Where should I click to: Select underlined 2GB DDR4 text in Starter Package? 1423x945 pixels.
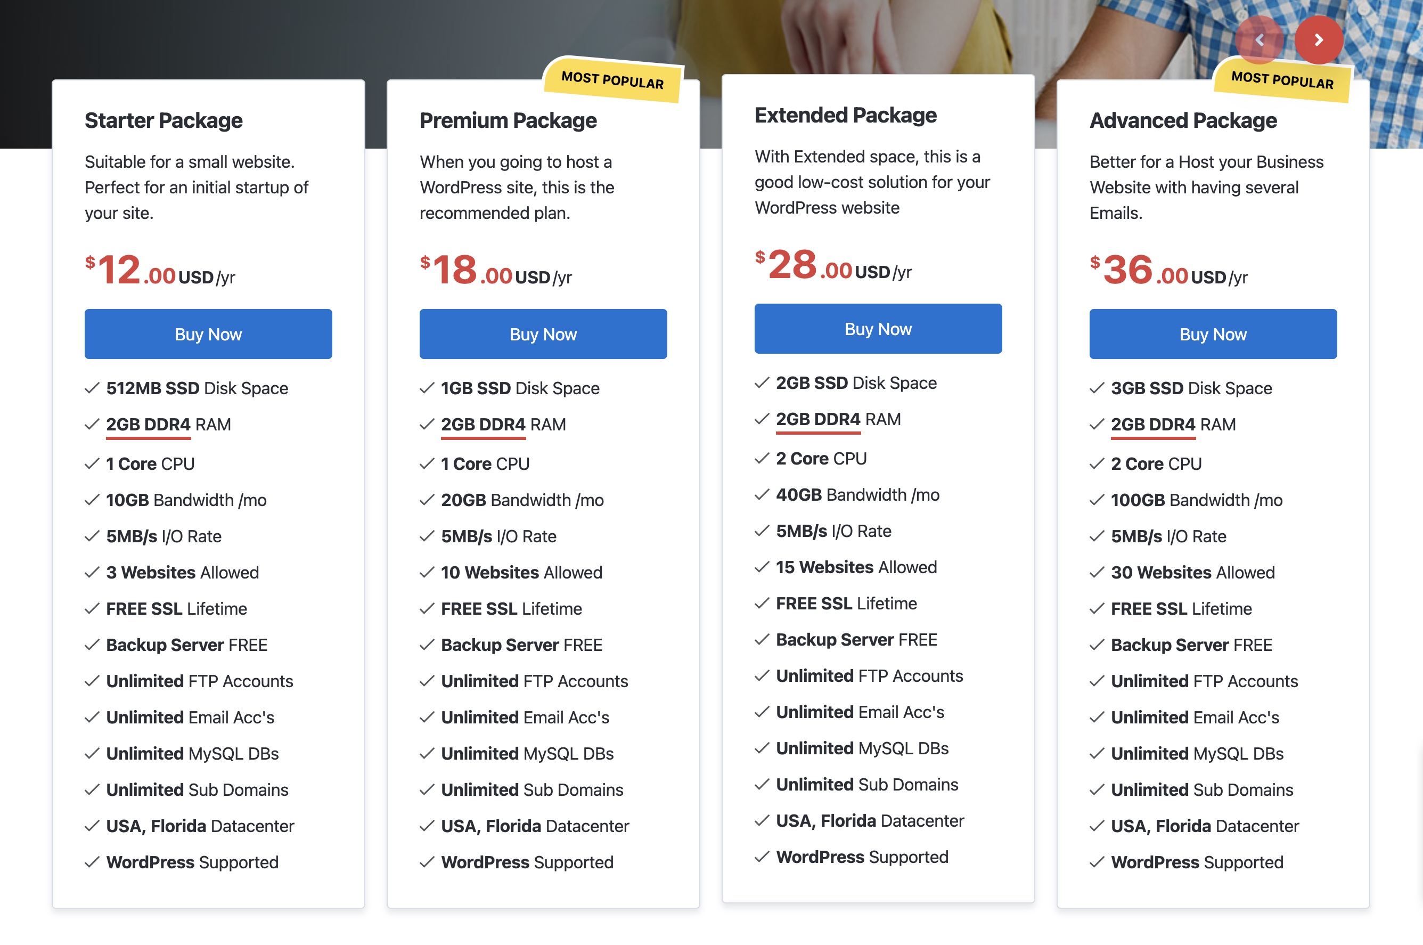pos(148,425)
